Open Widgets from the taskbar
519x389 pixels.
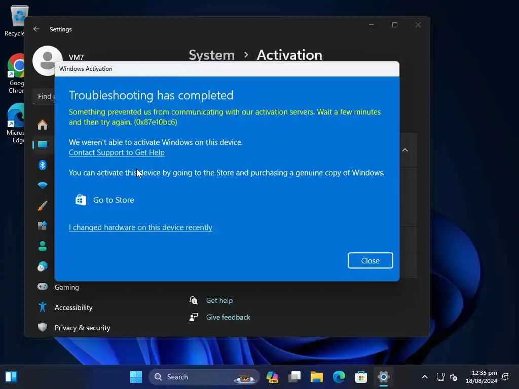pyautogui.click(x=11, y=377)
